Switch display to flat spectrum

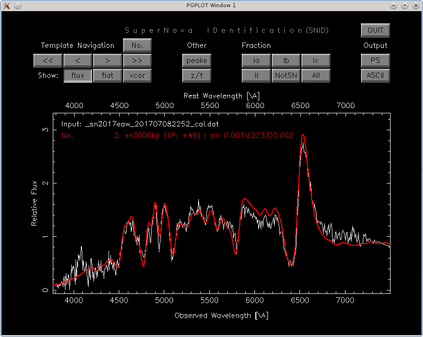pyautogui.click(x=107, y=76)
